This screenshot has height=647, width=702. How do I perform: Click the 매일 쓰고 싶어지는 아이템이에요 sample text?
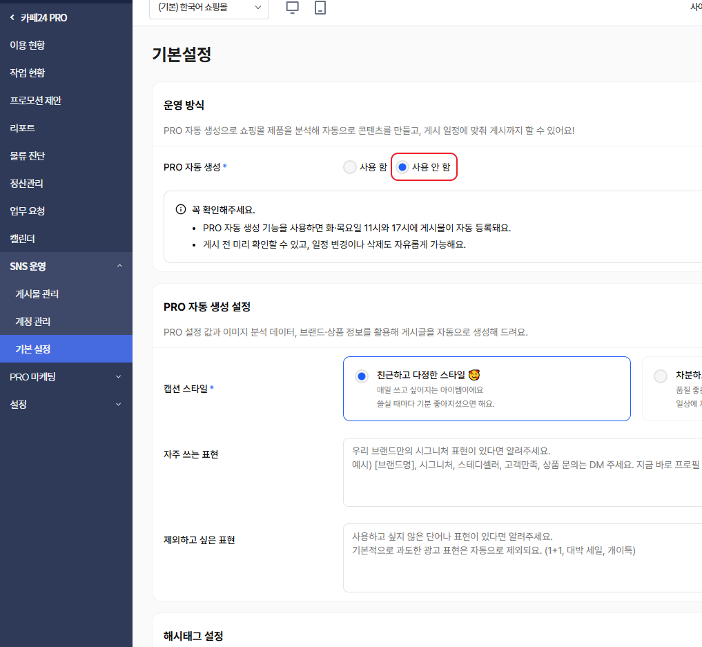430,390
